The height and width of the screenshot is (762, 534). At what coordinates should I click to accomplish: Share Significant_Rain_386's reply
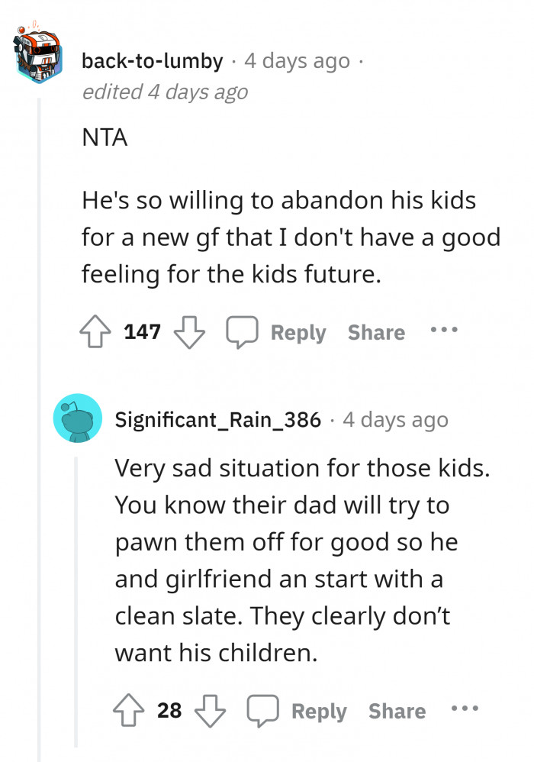tap(397, 711)
